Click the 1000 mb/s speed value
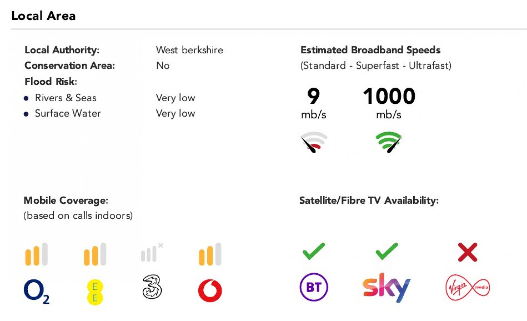Screen dimensions: 527x321 point(389,96)
